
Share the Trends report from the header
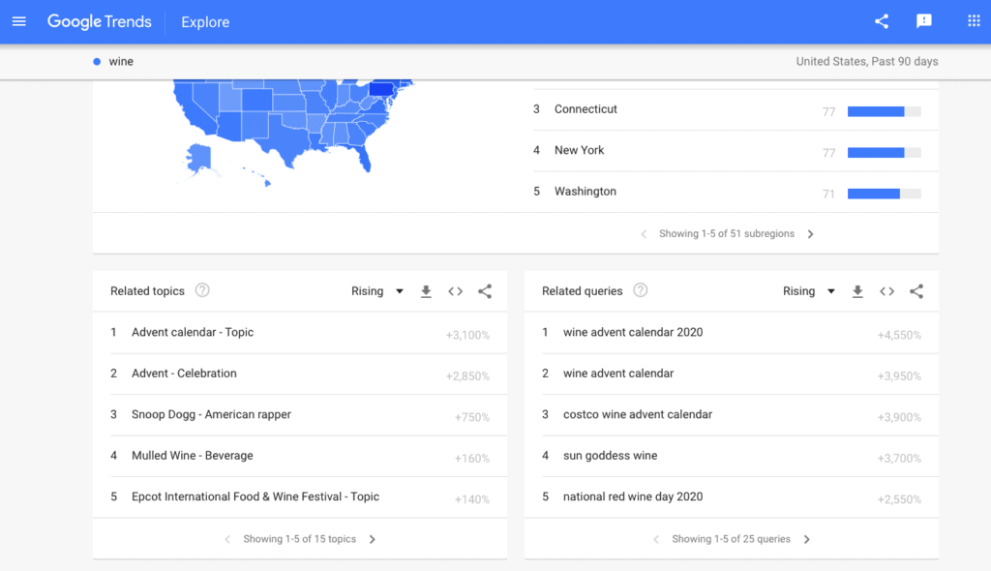click(881, 20)
